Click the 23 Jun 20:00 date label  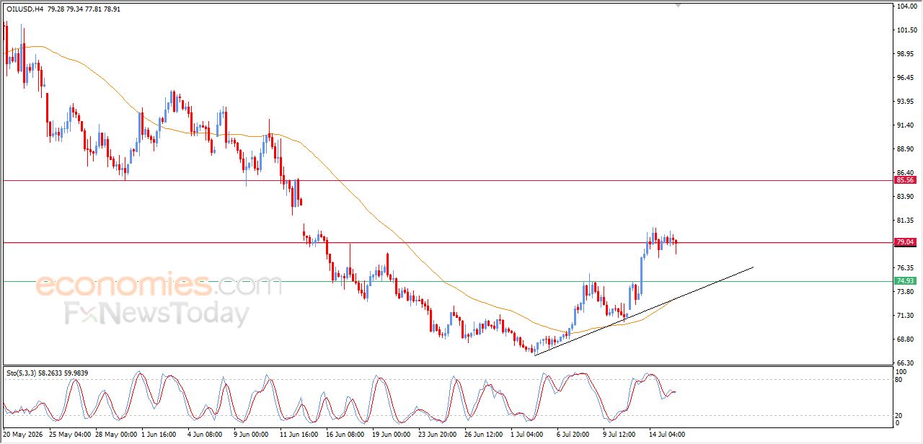click(x=438, y=435)
